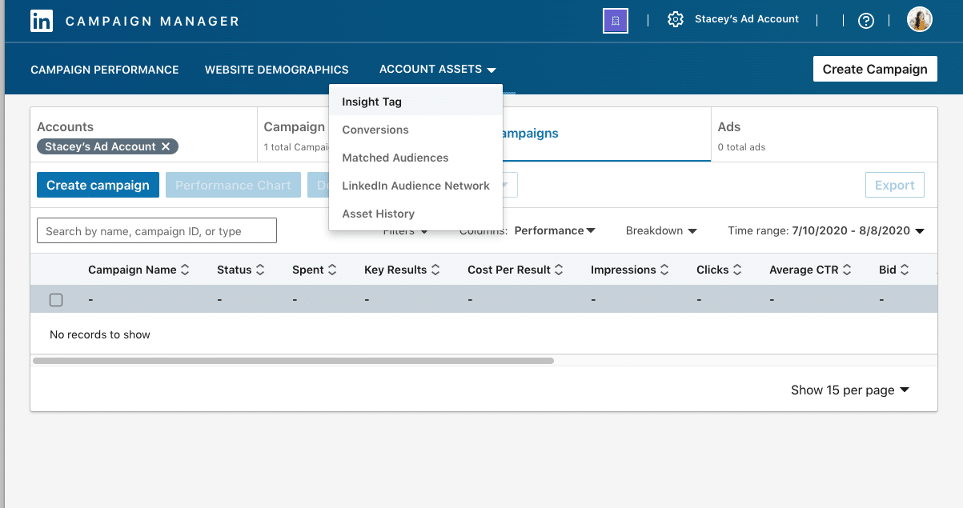Image resolution: width=963 pixels, height=508 pixels.
Task: Sort by Impressions column arrows
Action: click(x=664, y=270)
